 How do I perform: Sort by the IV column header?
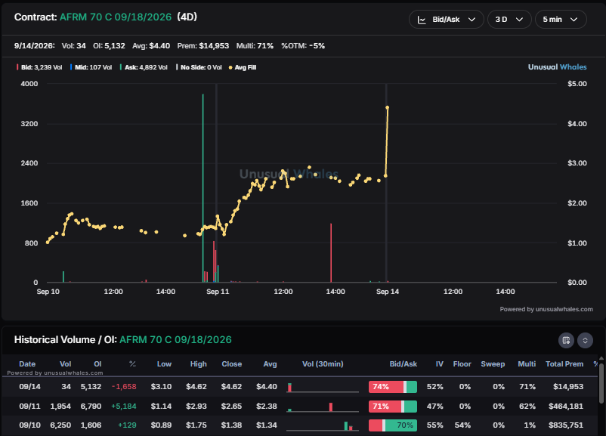439,364
